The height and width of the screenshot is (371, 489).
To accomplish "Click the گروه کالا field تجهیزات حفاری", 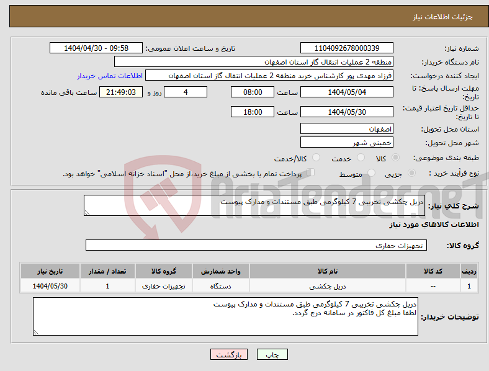I will (x=256, y=245).
